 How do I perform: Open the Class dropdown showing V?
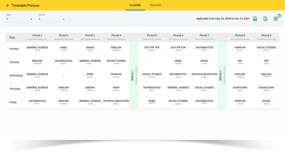tap(20, 19)
